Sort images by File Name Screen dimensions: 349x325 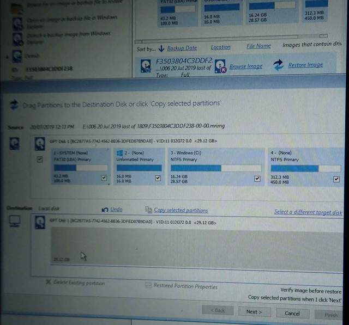coord(258,46)
